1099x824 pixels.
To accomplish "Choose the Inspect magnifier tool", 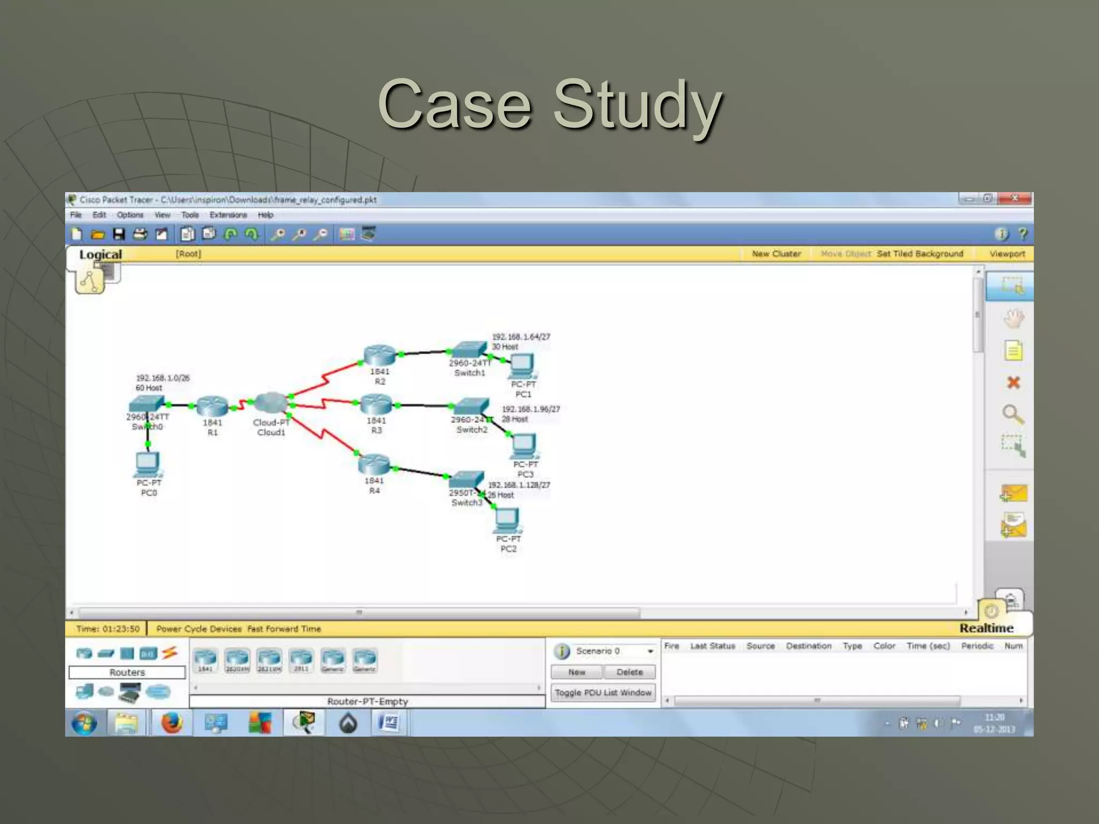I will point(1013,414).
